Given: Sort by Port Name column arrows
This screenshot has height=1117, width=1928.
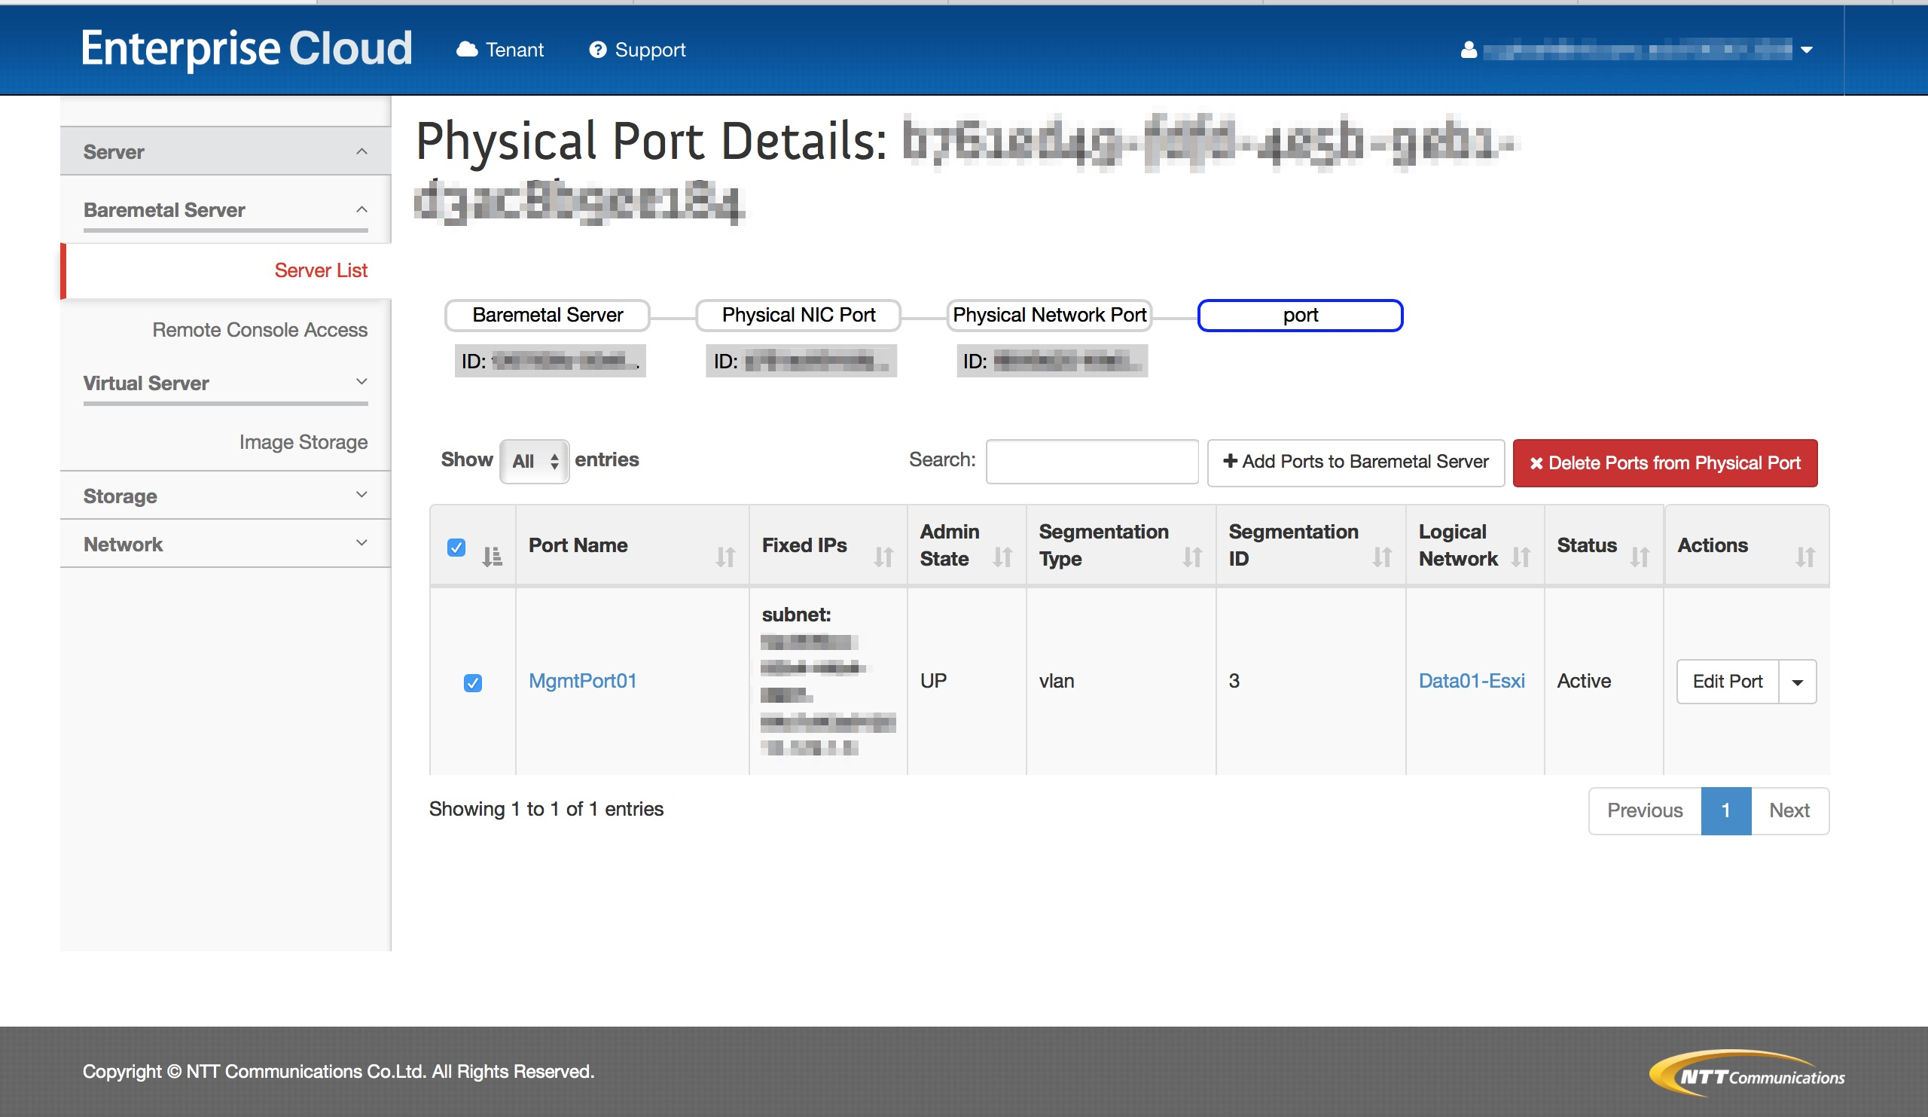Looking at the screenshot, I should (725, 556).
